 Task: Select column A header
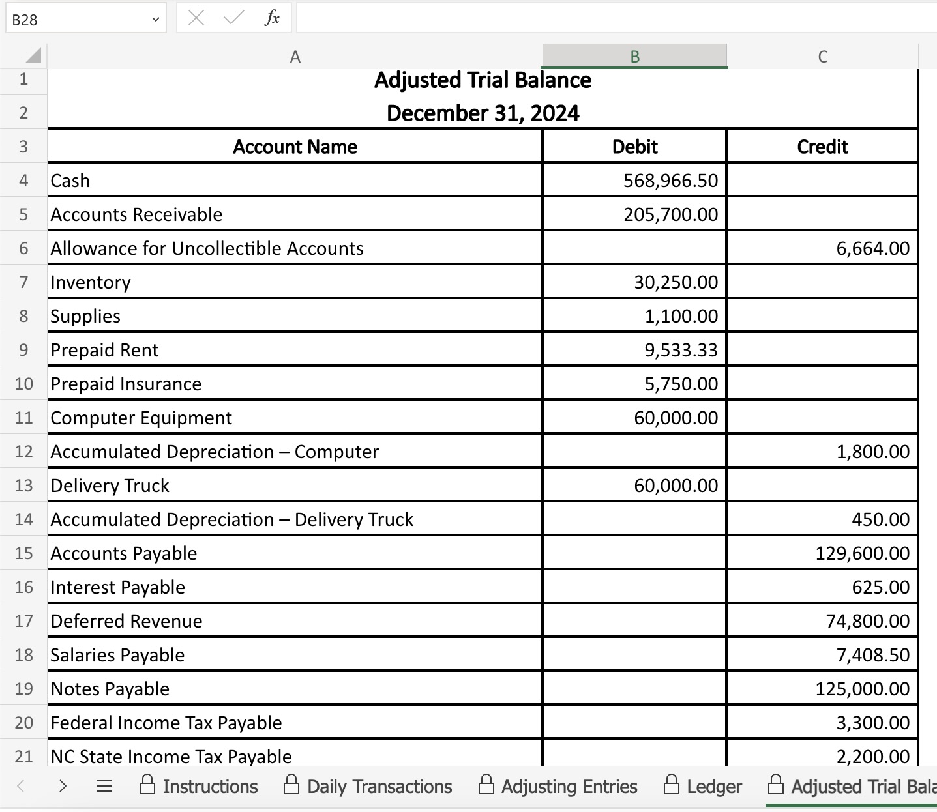[x=295, y=57]
